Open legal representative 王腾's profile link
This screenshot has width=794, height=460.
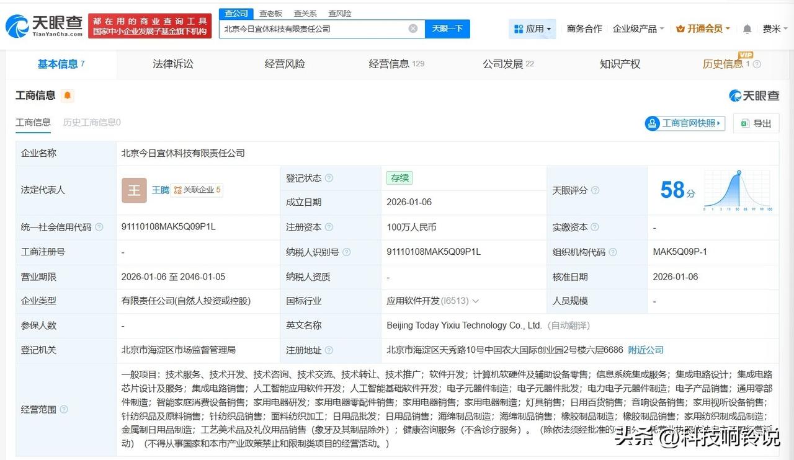coord(161,190)
